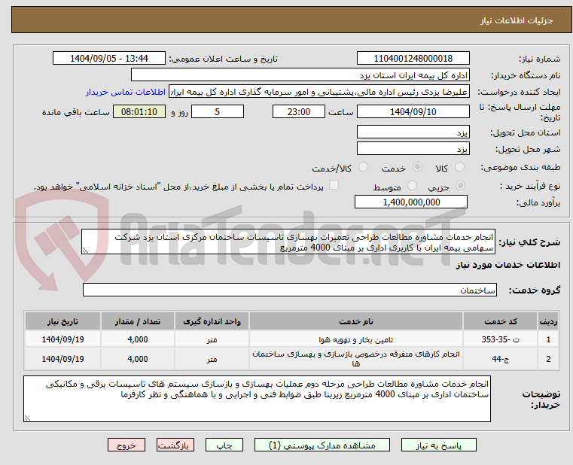Click the ردیف column header
The image size is (573, 465).
pyautogui.click(x=548, y=321)
